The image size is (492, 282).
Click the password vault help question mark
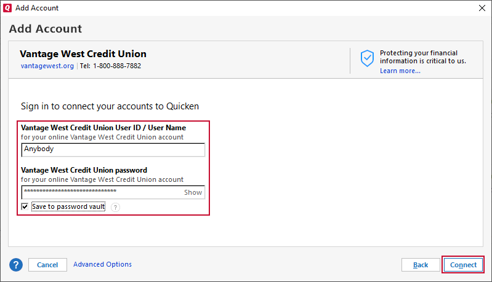(x=116, y=207)
